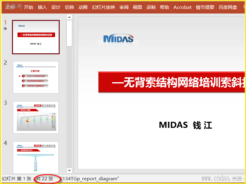Click the thumbnail panel scroll down arrow
This screenshot has width=246, height=184.
(69, 171)
